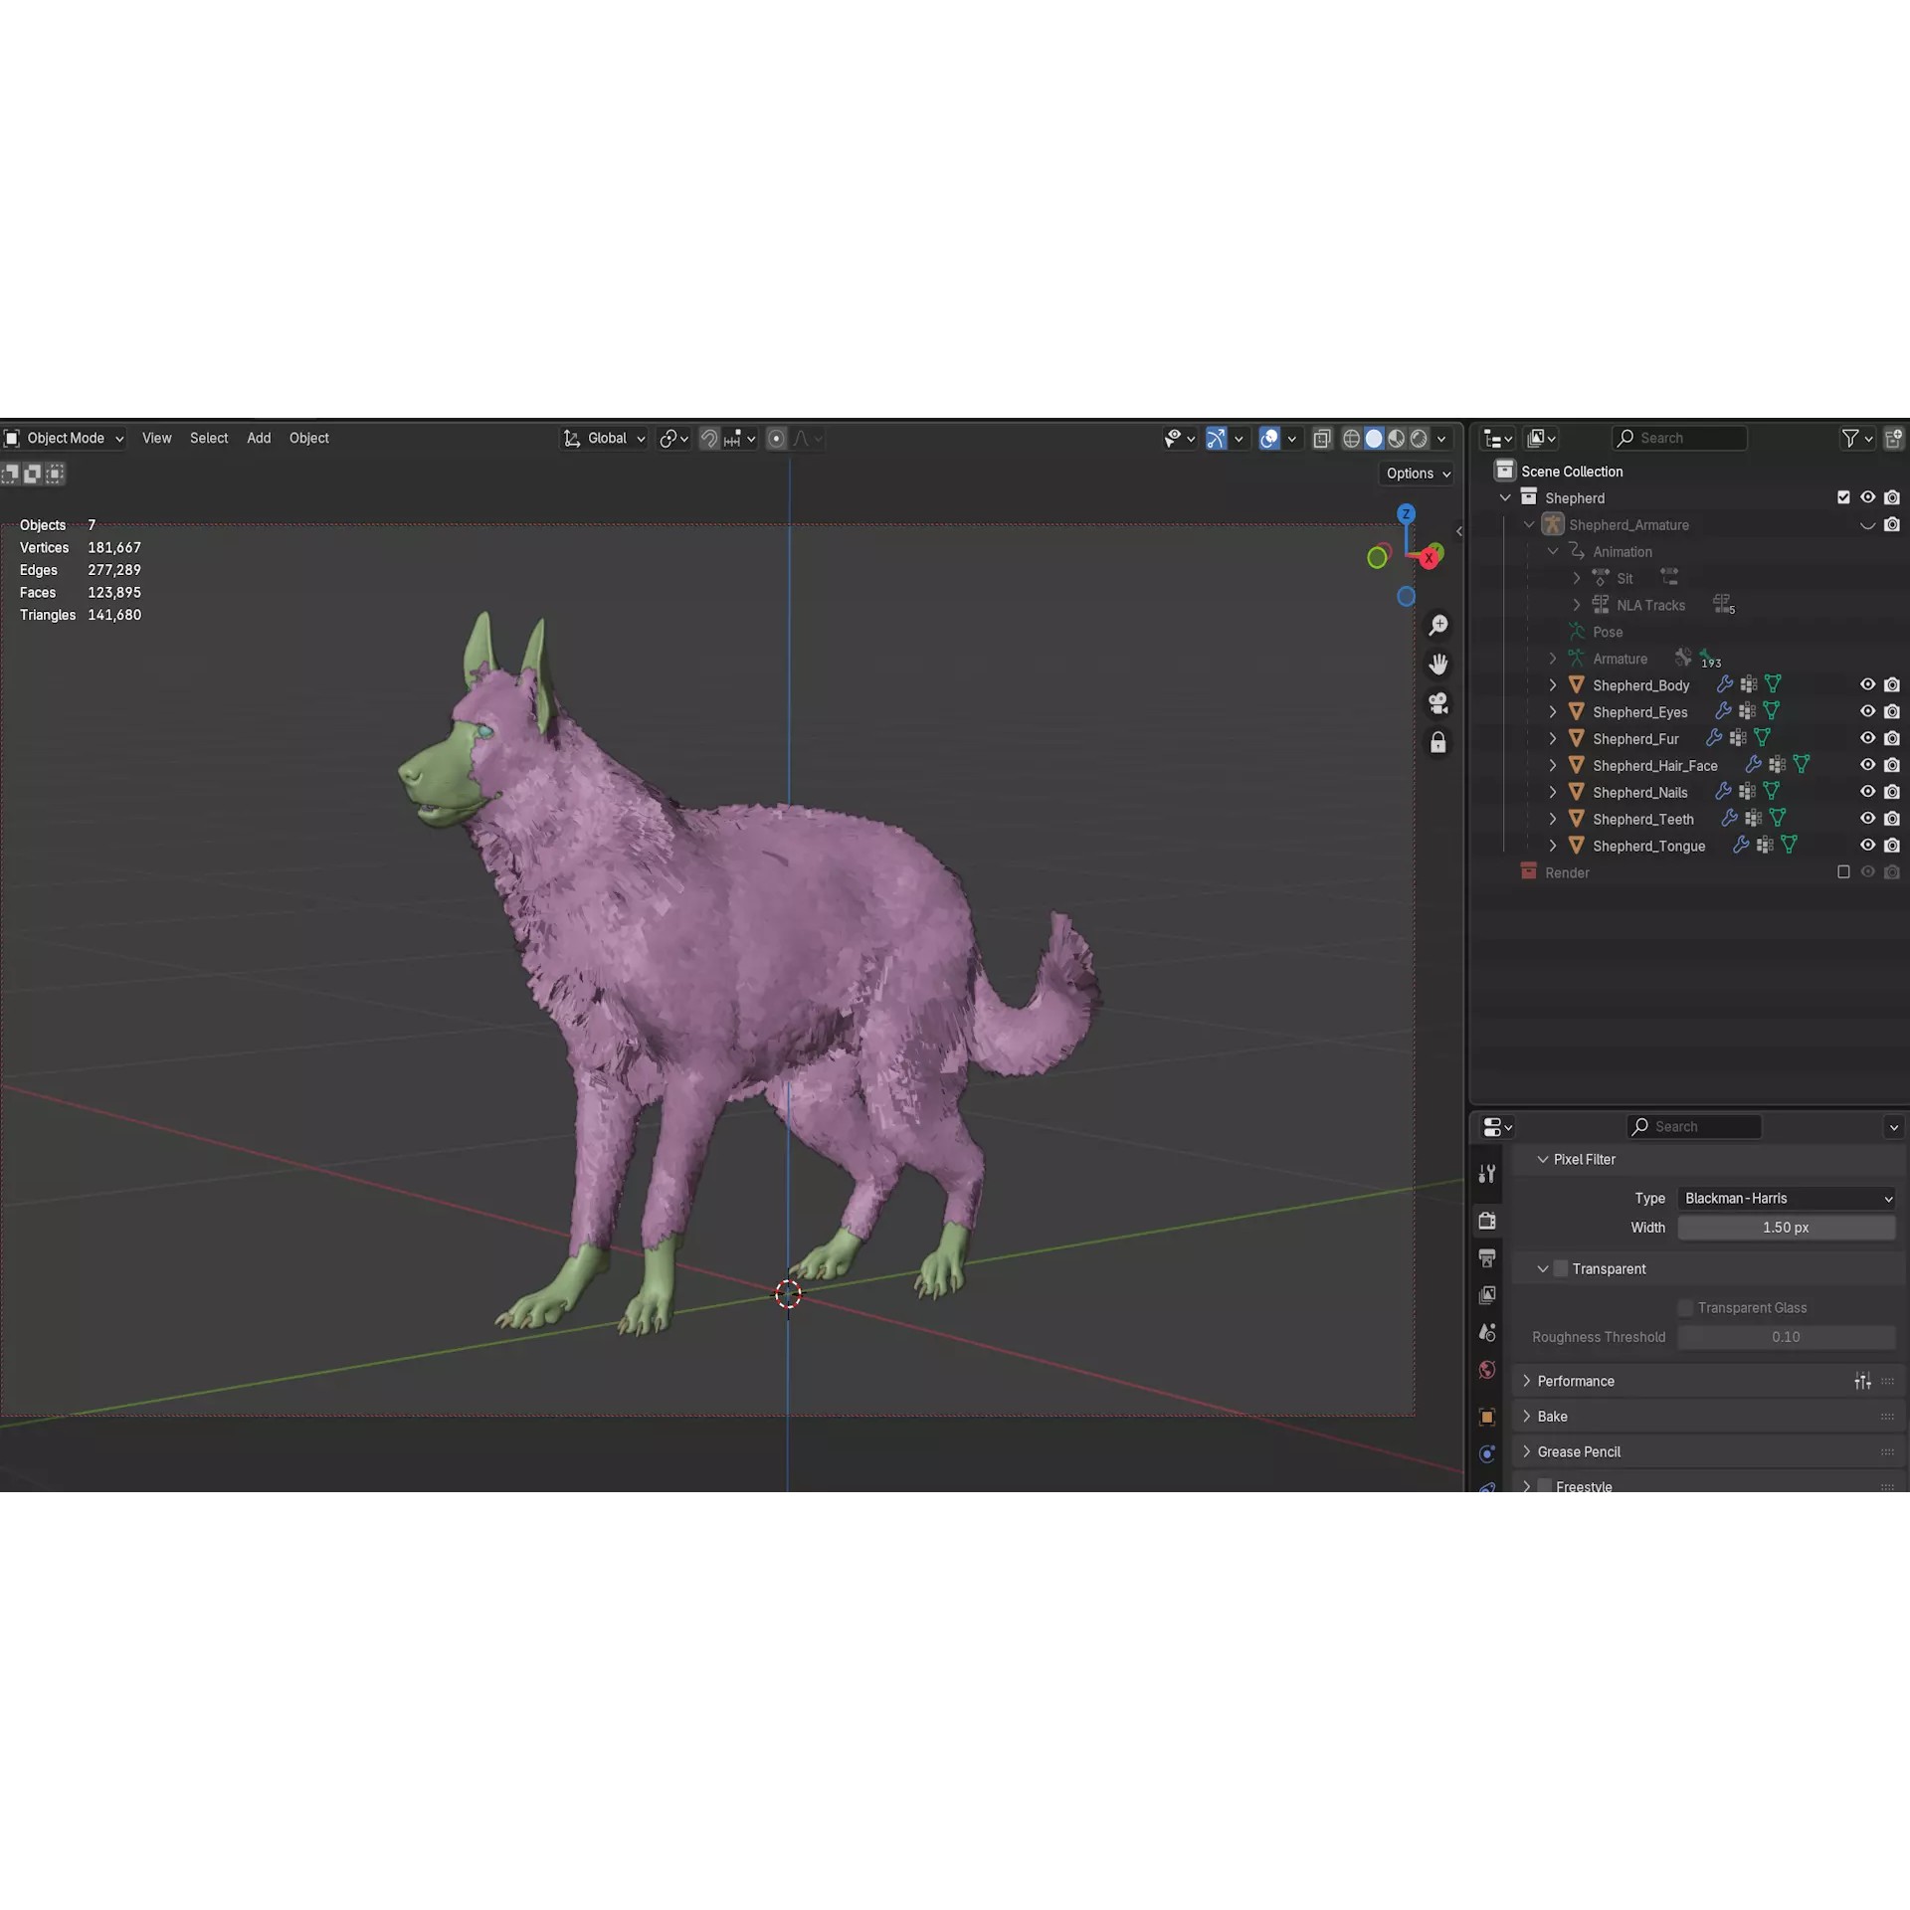Collapse the Shepherd_Armature tree item
The height and width of the screenshot is (1910, 1910).
[x=1528, y=524]
